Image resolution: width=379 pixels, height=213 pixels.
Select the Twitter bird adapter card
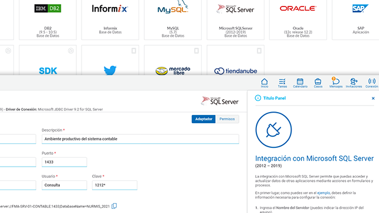pyautogui.click(x=110, y=60)
